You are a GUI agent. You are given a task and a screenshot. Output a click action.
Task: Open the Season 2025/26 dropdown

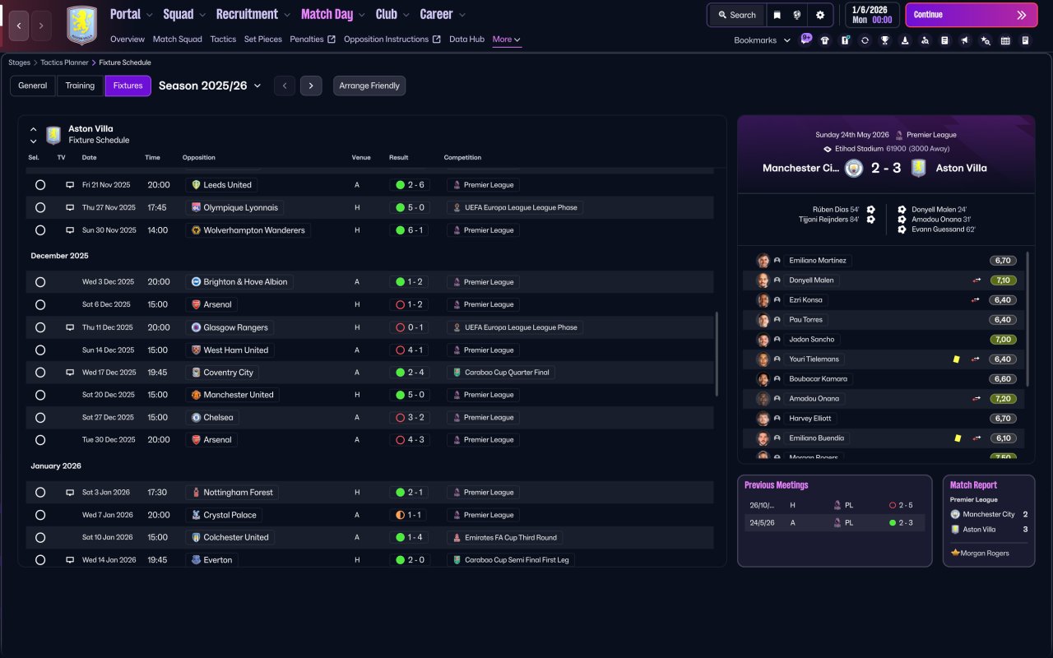(210, 86)
